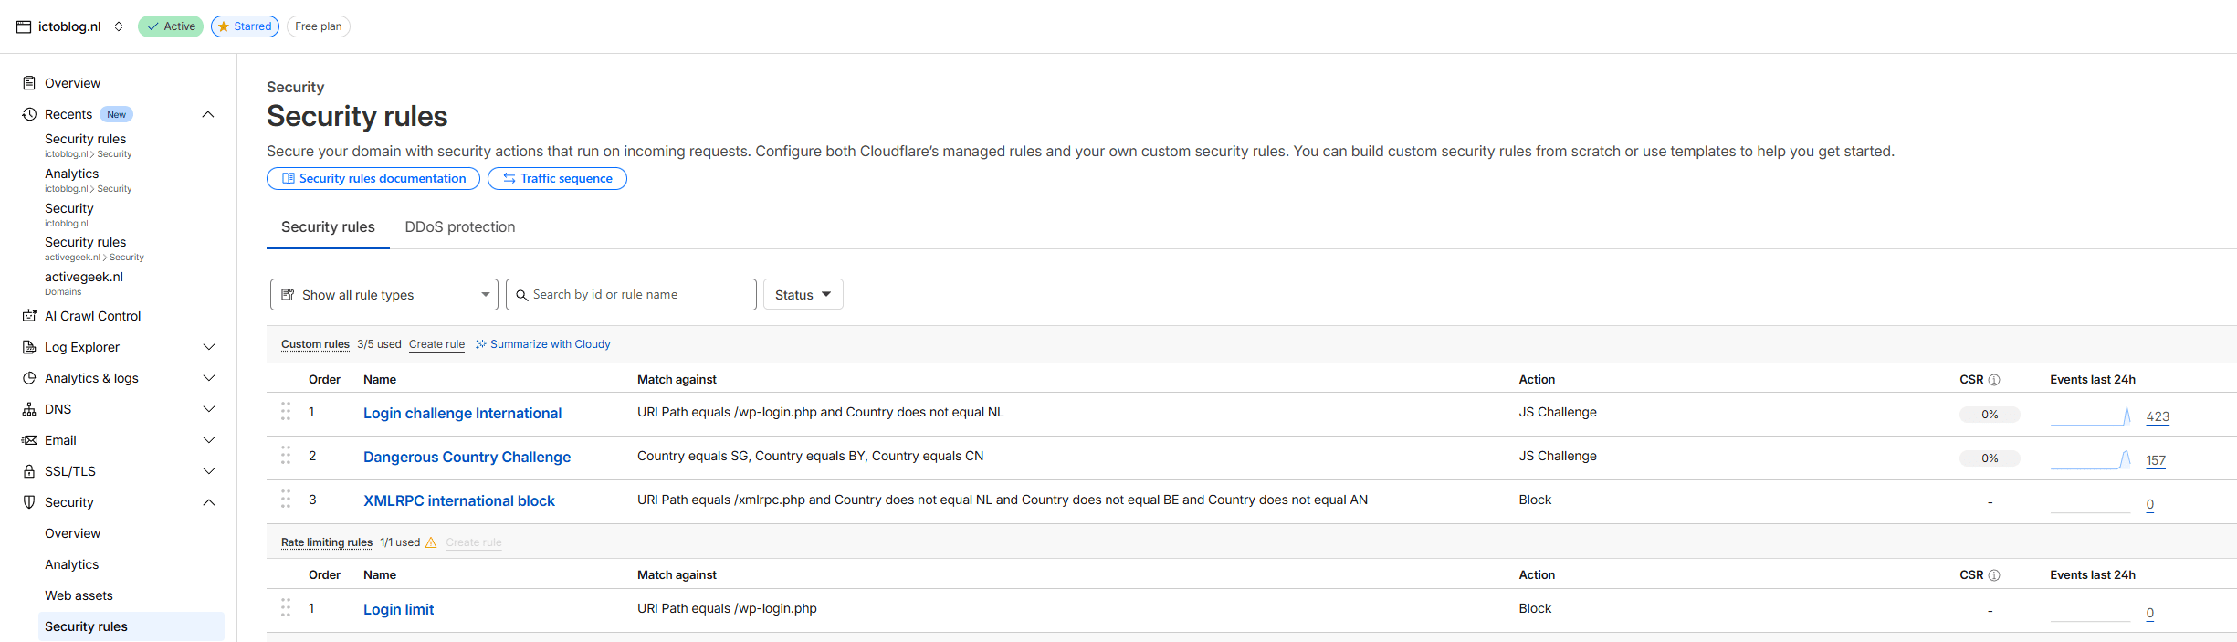This screenshot has width=2237, height=642.
Task: Click drag handle of Login challenge International rule
Action: [x=286, y=412]
